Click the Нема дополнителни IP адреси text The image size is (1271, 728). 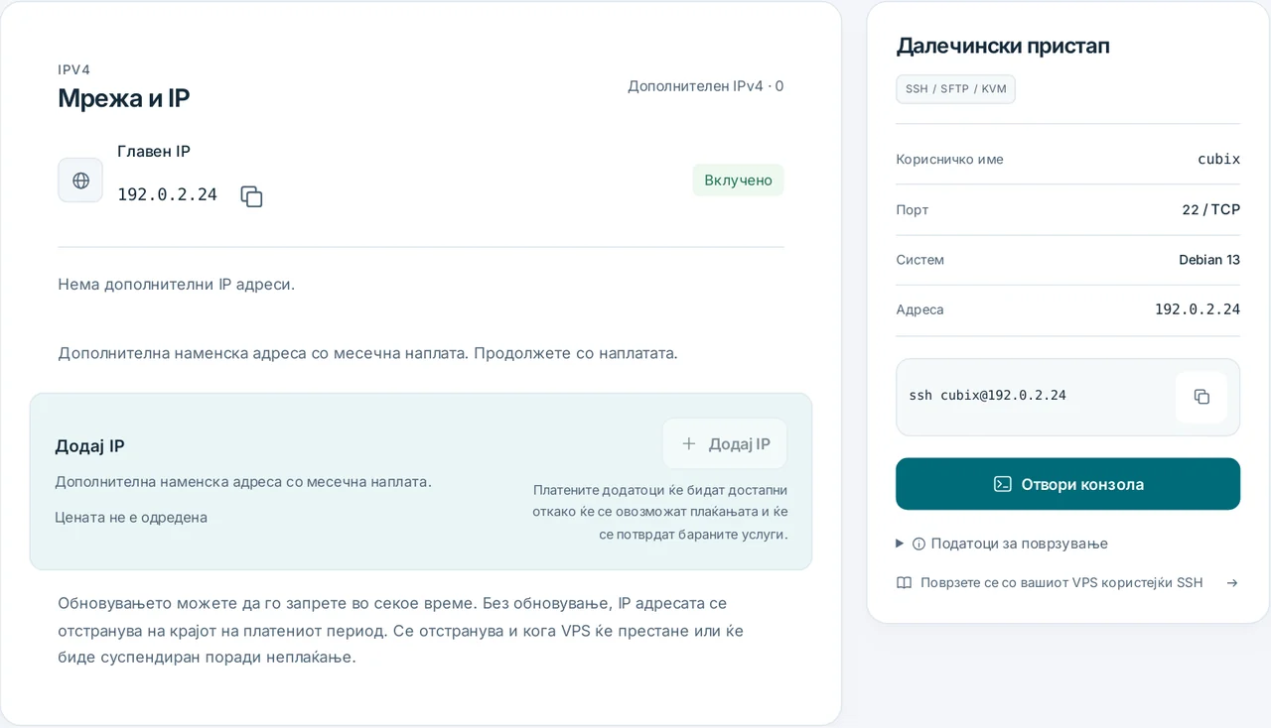click(x=176, y=285)
